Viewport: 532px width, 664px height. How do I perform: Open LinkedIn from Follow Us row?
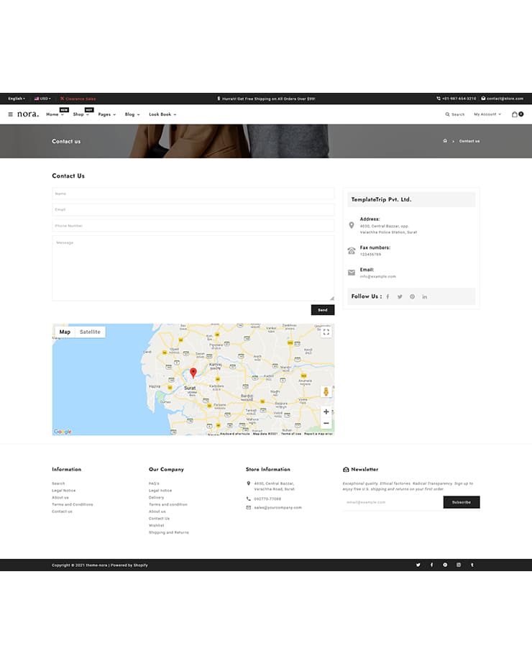point(424,296)
